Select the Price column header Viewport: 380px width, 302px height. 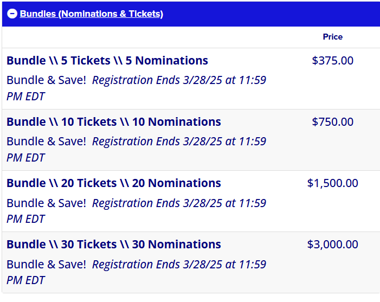click(x=332, y=37)
